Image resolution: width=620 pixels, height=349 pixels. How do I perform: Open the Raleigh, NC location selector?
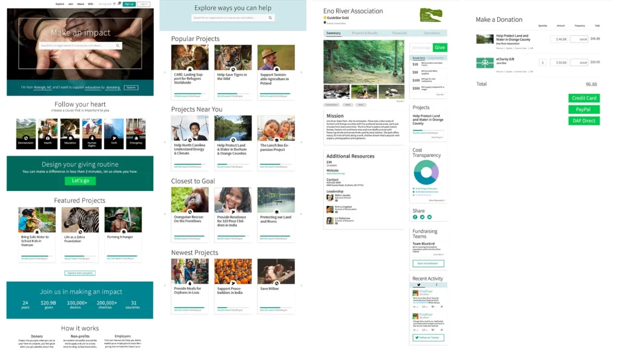43,87
